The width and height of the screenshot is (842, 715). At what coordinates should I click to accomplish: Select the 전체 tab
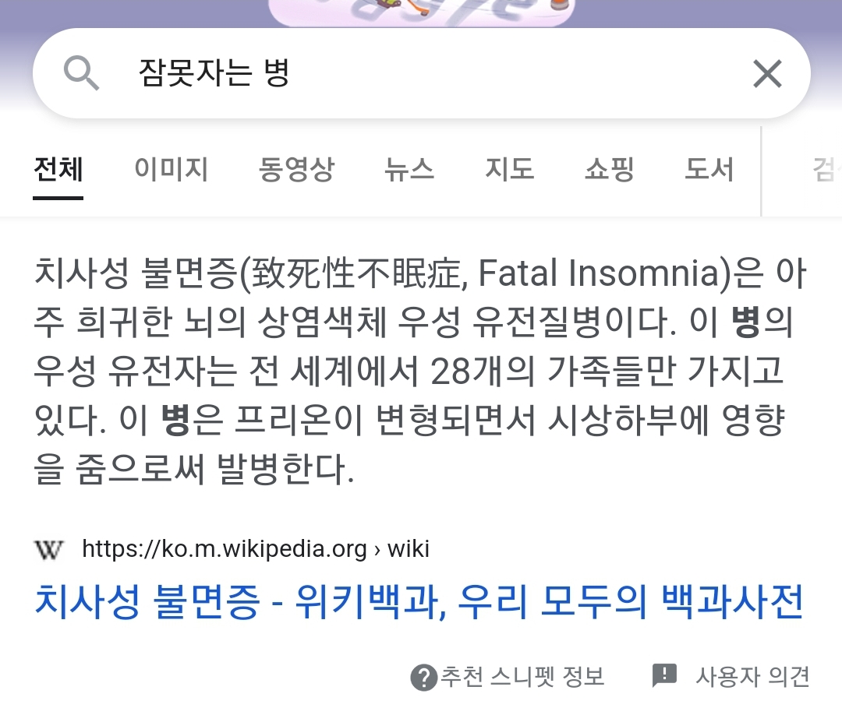[x=58, y=170]
